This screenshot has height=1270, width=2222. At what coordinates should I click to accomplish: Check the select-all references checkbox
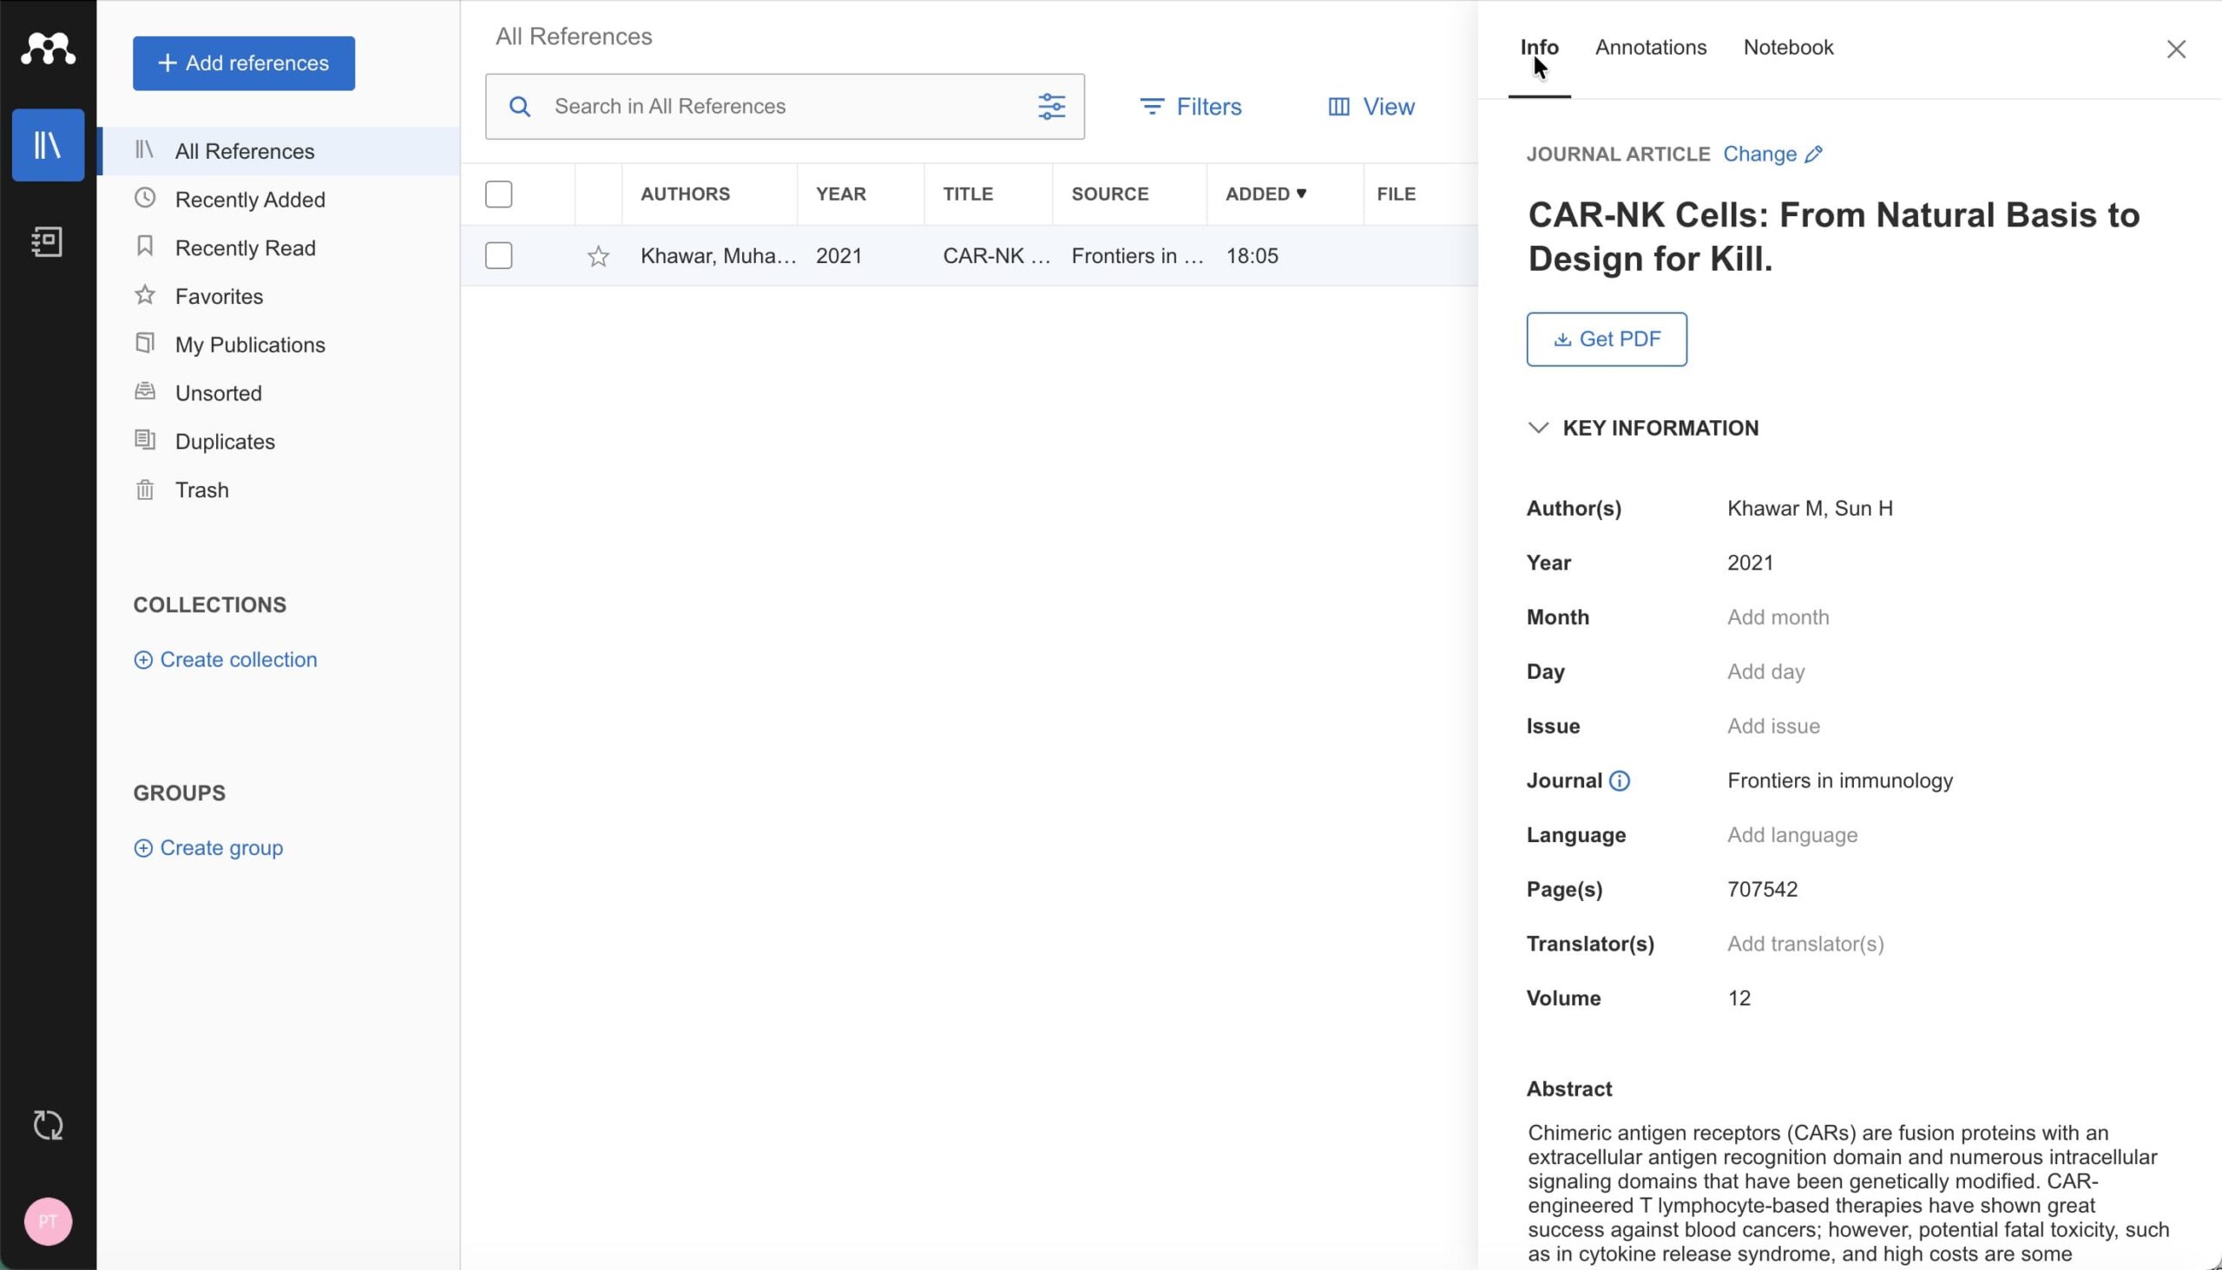click(499, 194)
